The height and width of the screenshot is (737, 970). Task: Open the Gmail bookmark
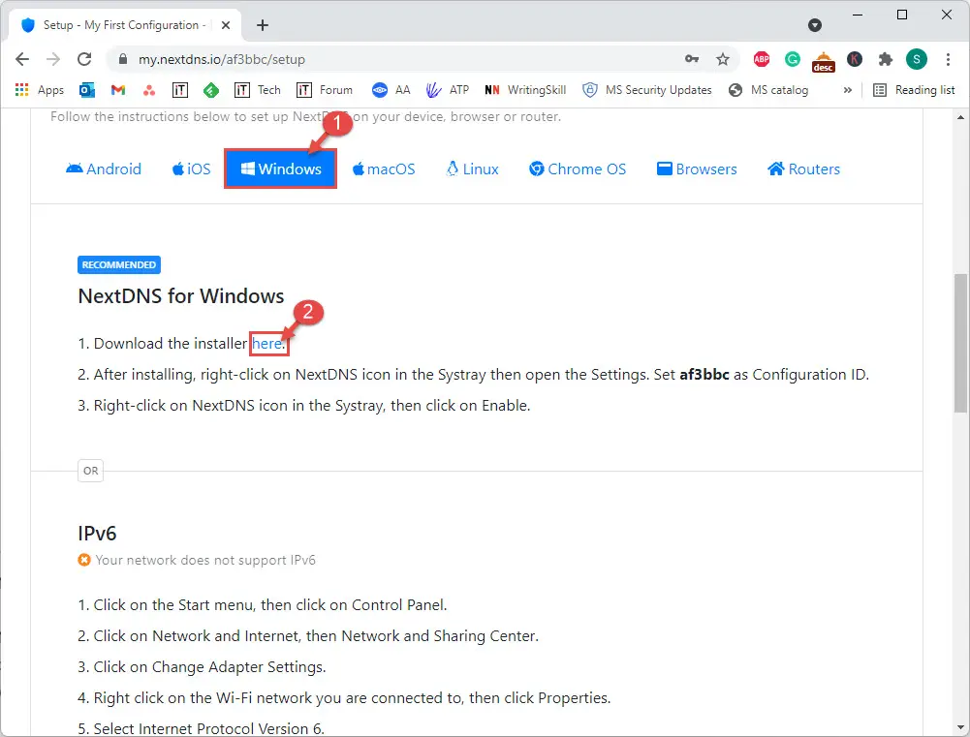tap(118, 90)
